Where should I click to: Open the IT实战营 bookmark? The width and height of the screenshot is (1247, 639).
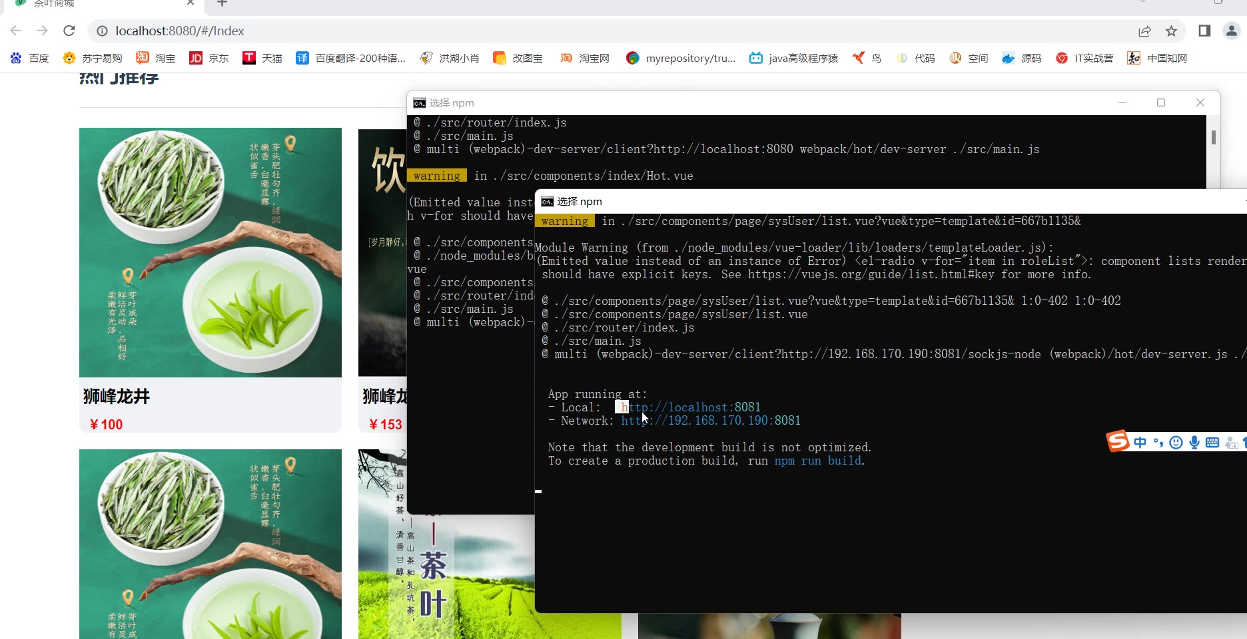point(1084,58)
